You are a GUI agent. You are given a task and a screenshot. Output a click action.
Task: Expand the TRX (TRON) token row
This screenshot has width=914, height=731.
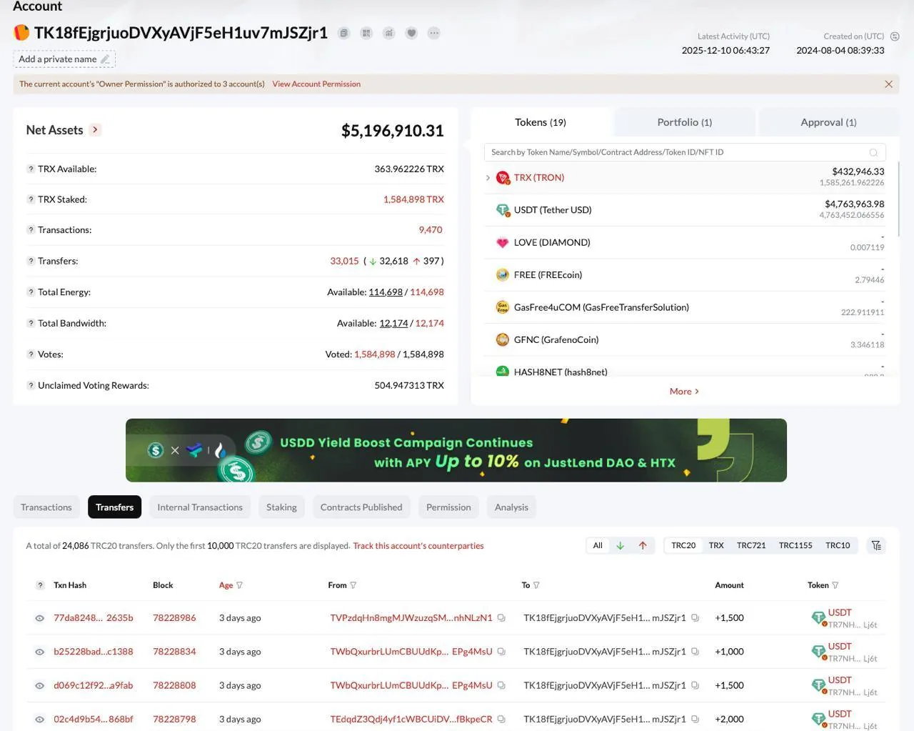[x=488, y=178]
